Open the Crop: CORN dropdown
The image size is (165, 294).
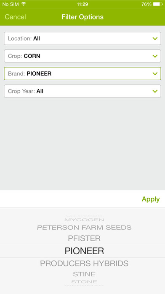pos(82,56)
